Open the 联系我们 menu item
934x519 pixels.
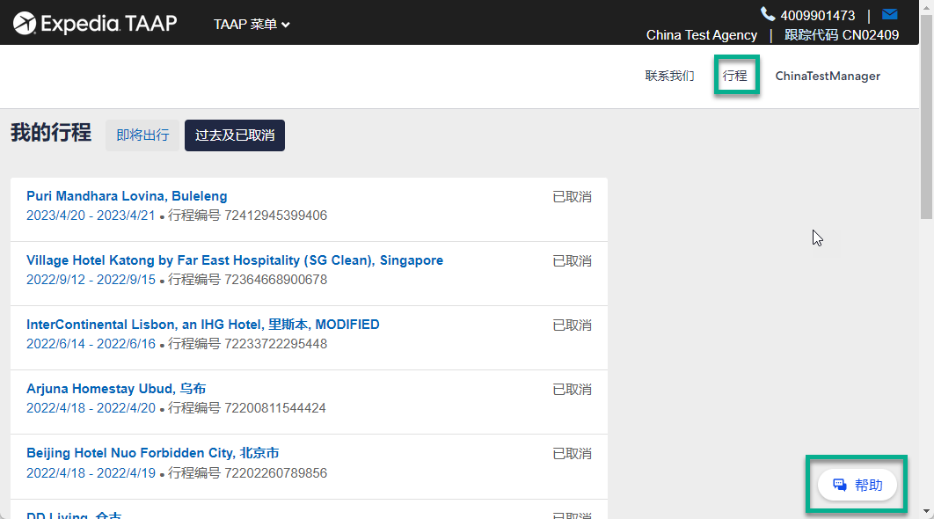[x=669, y=76]
